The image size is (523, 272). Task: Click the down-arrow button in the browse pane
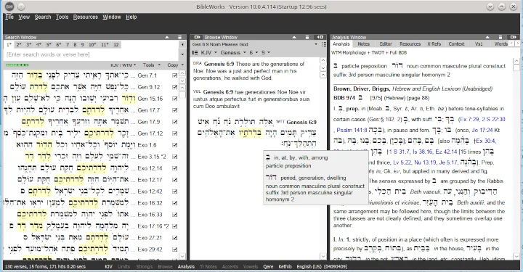(323, 68)
